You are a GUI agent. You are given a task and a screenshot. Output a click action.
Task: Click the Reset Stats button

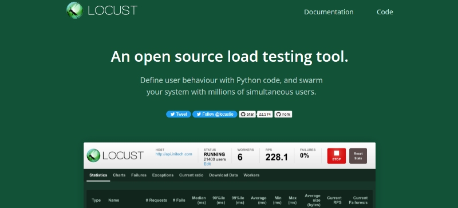pos(358,156)
